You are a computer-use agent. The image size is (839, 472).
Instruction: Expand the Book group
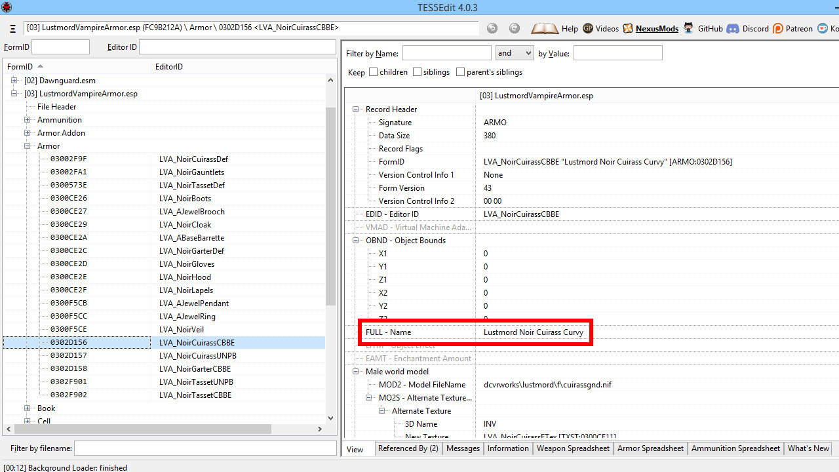tap(28, 408)
